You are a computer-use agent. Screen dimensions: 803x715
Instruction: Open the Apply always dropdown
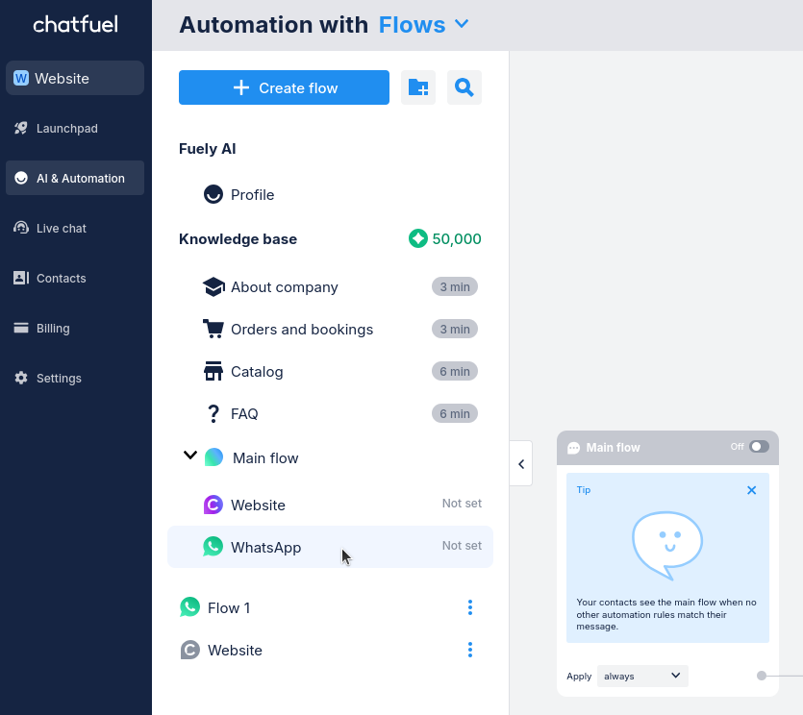point(642,676)
